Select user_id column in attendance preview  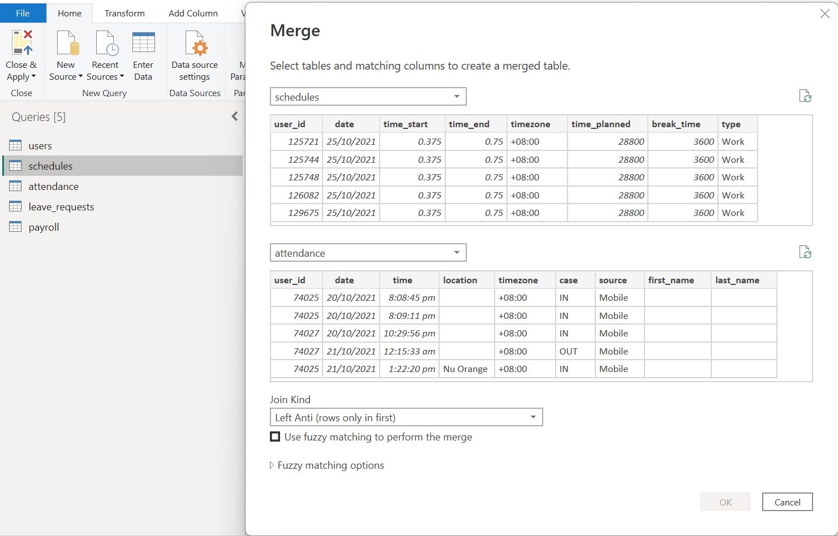tap(296, 280)
